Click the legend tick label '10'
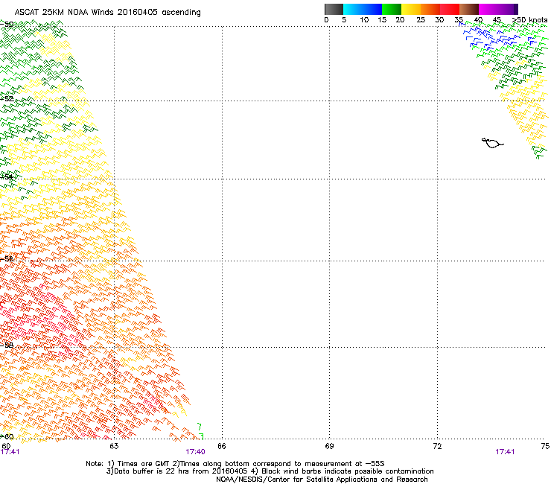The width and height of the screenshot is (551, 484). (364, 20)
